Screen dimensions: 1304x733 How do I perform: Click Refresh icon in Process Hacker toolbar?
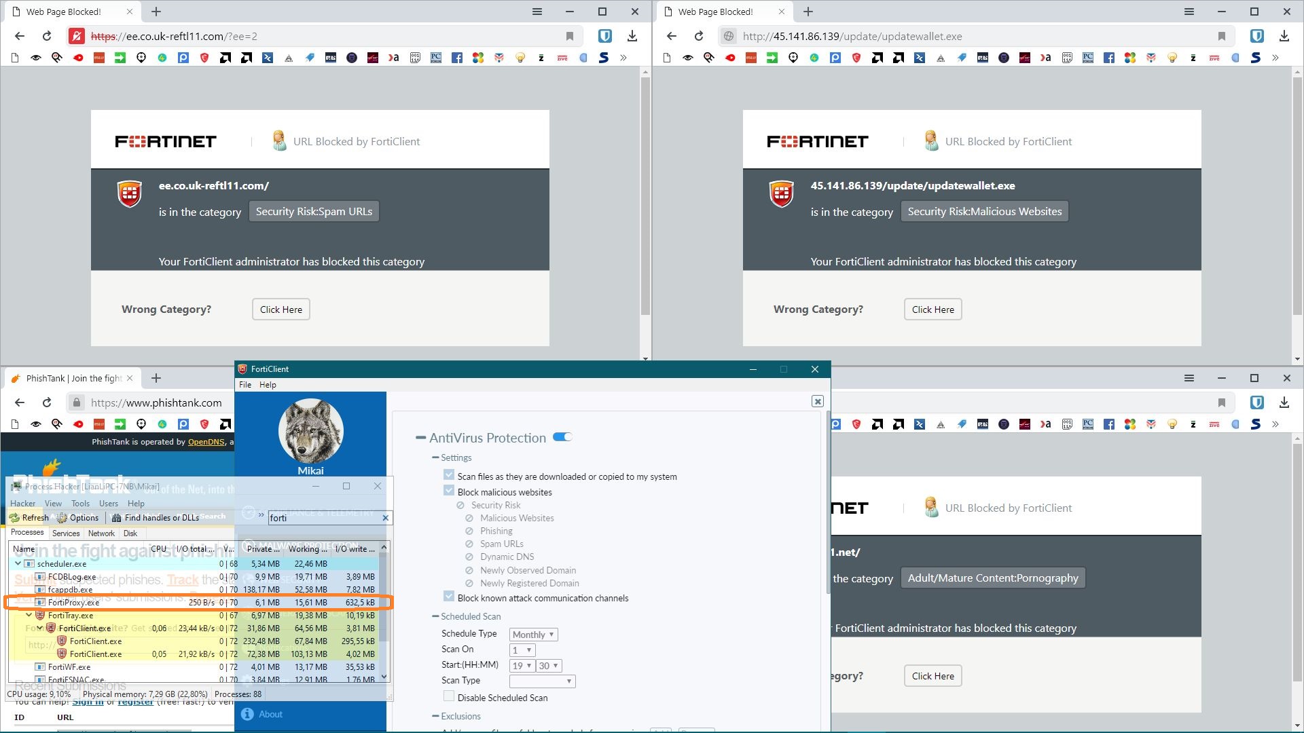[15, 518]
